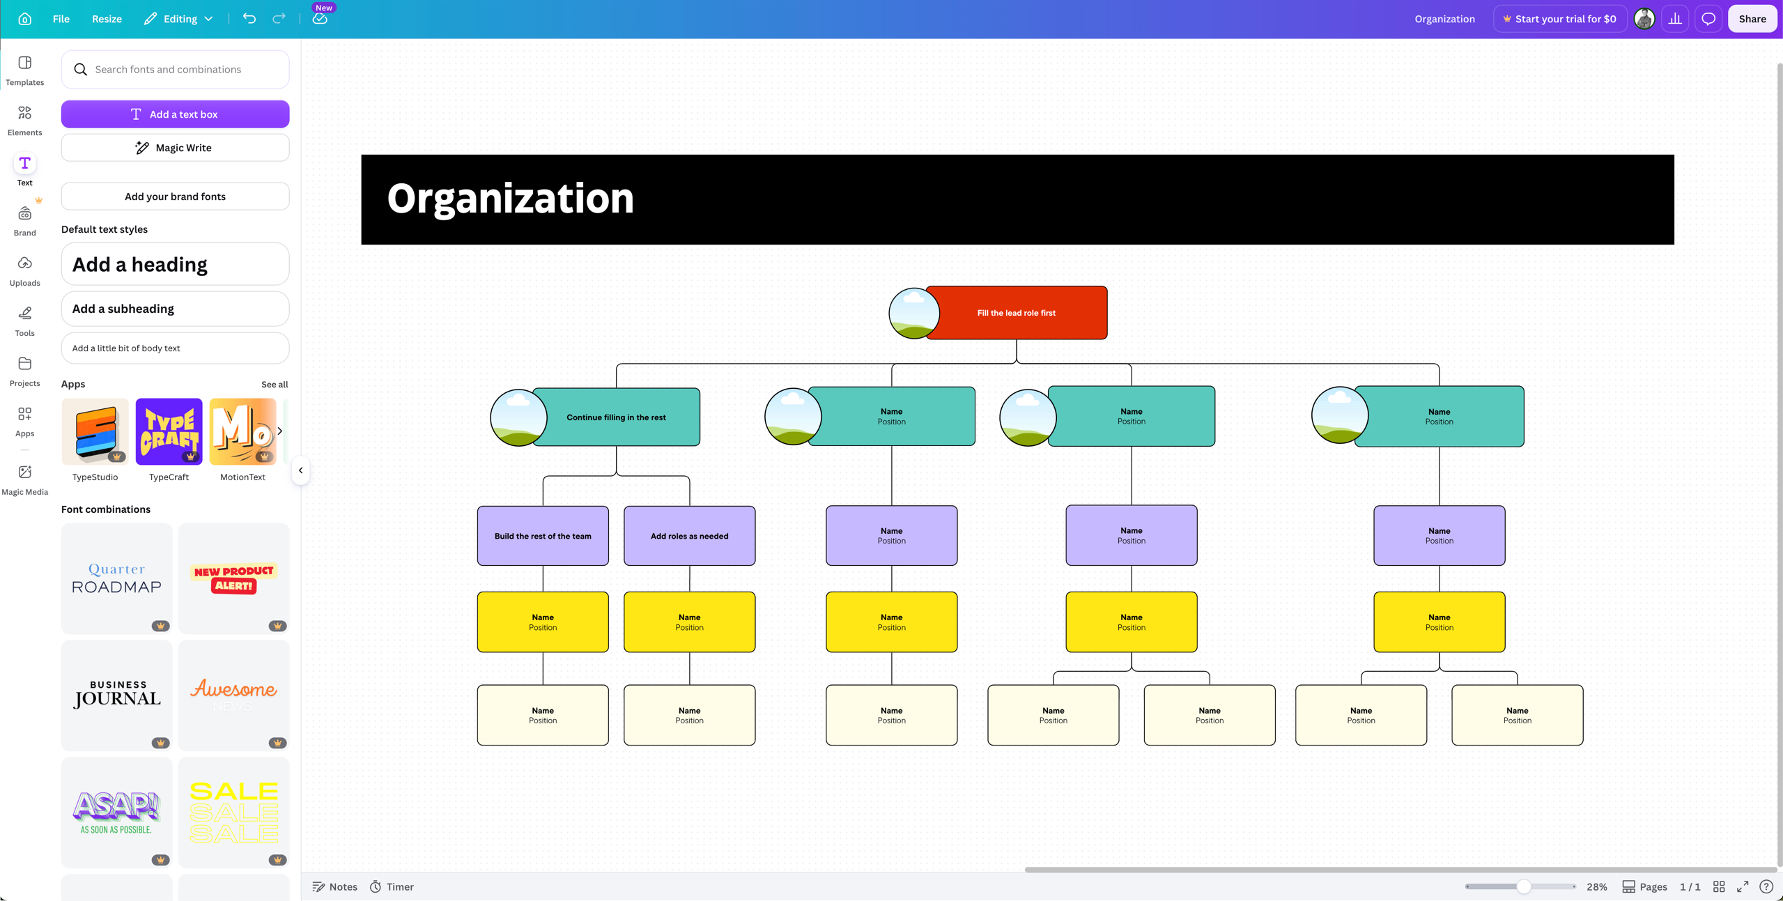Select the Quarter Roadmap font combination
1783x901 pixels.
pyautogui.click(x=117, y=578)
